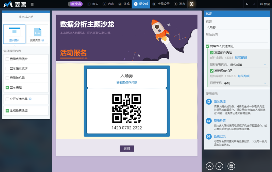Click the 附加说明 input field
This screenshot has width=272, height=172.
coord(237,40)
